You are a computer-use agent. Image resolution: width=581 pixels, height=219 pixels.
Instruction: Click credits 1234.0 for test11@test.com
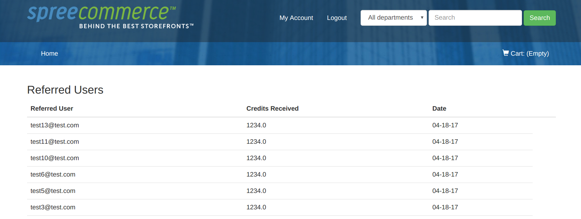click(256, 142)
